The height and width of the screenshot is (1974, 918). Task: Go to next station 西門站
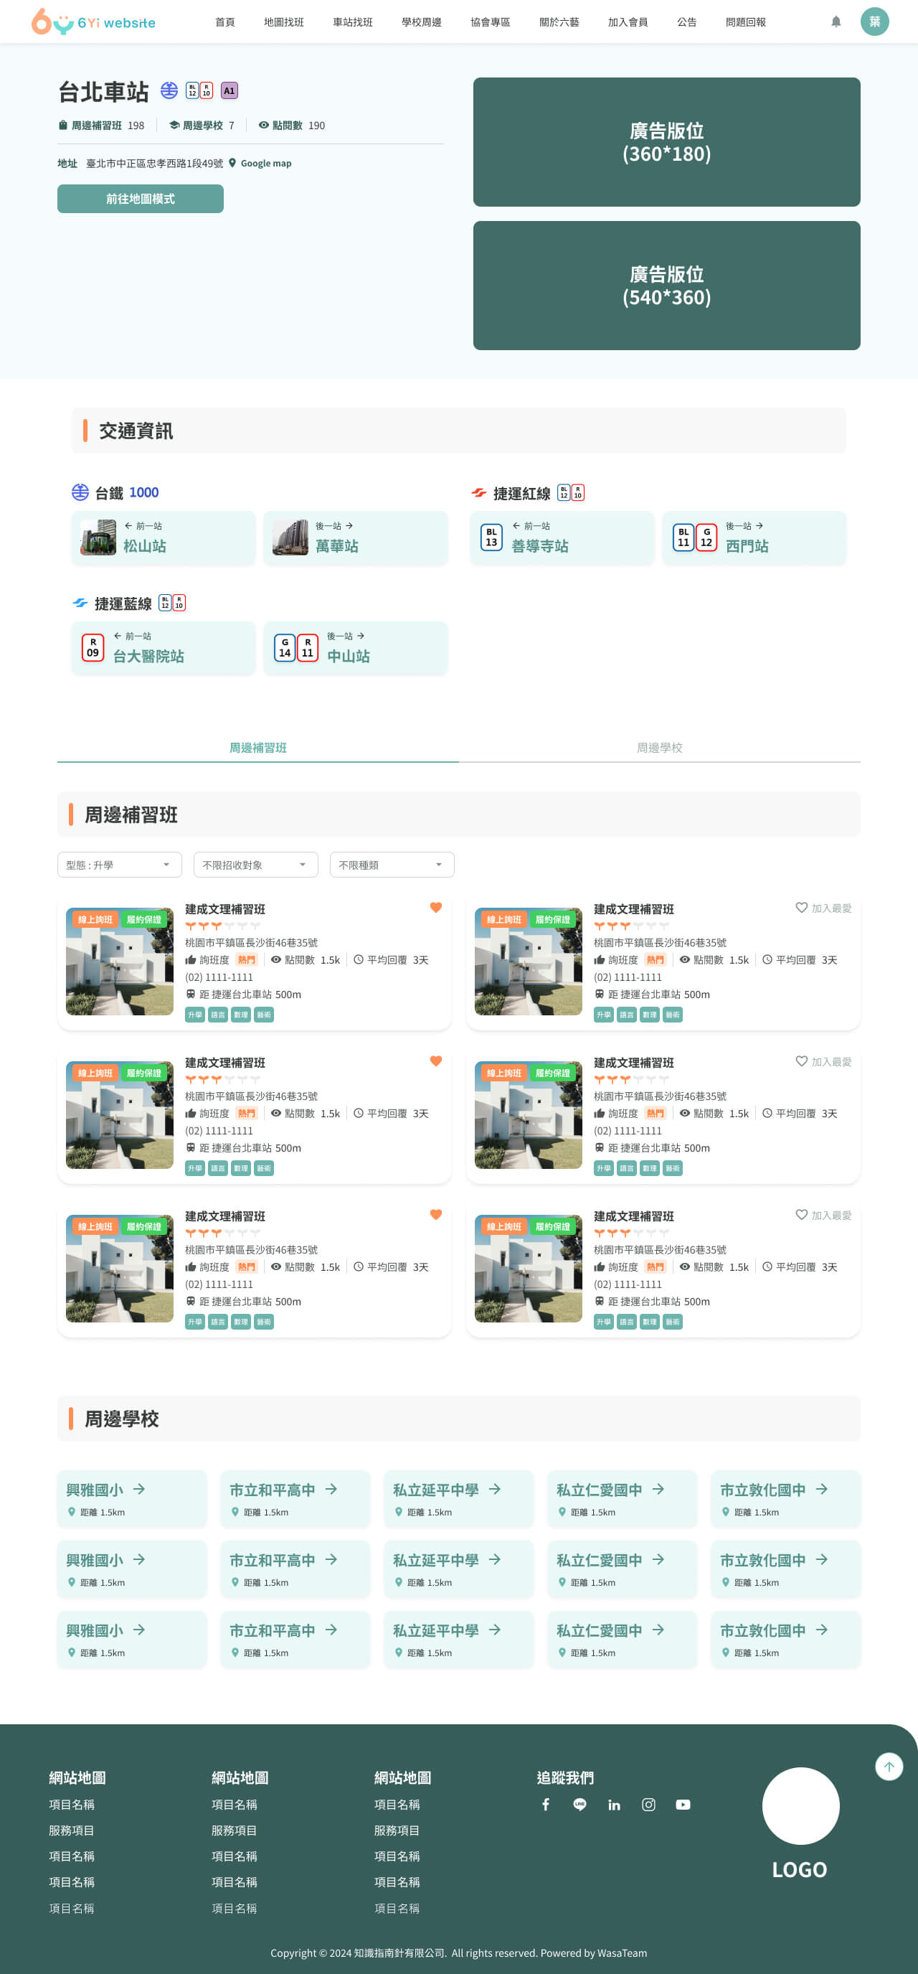(x=754, y=538)
